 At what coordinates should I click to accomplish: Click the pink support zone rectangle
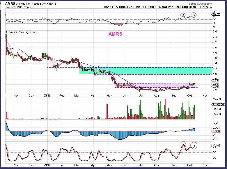pos(151,86)
